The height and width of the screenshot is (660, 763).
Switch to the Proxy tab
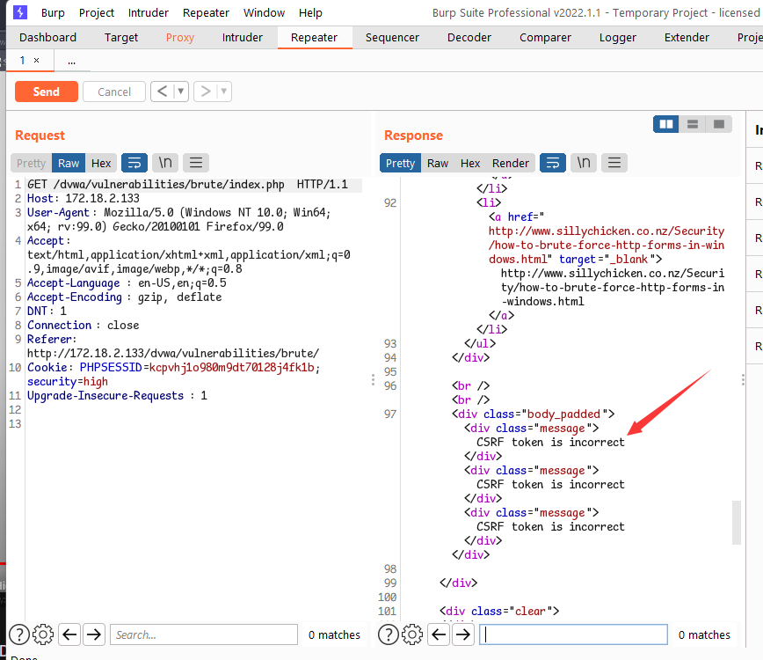[180, 38]
